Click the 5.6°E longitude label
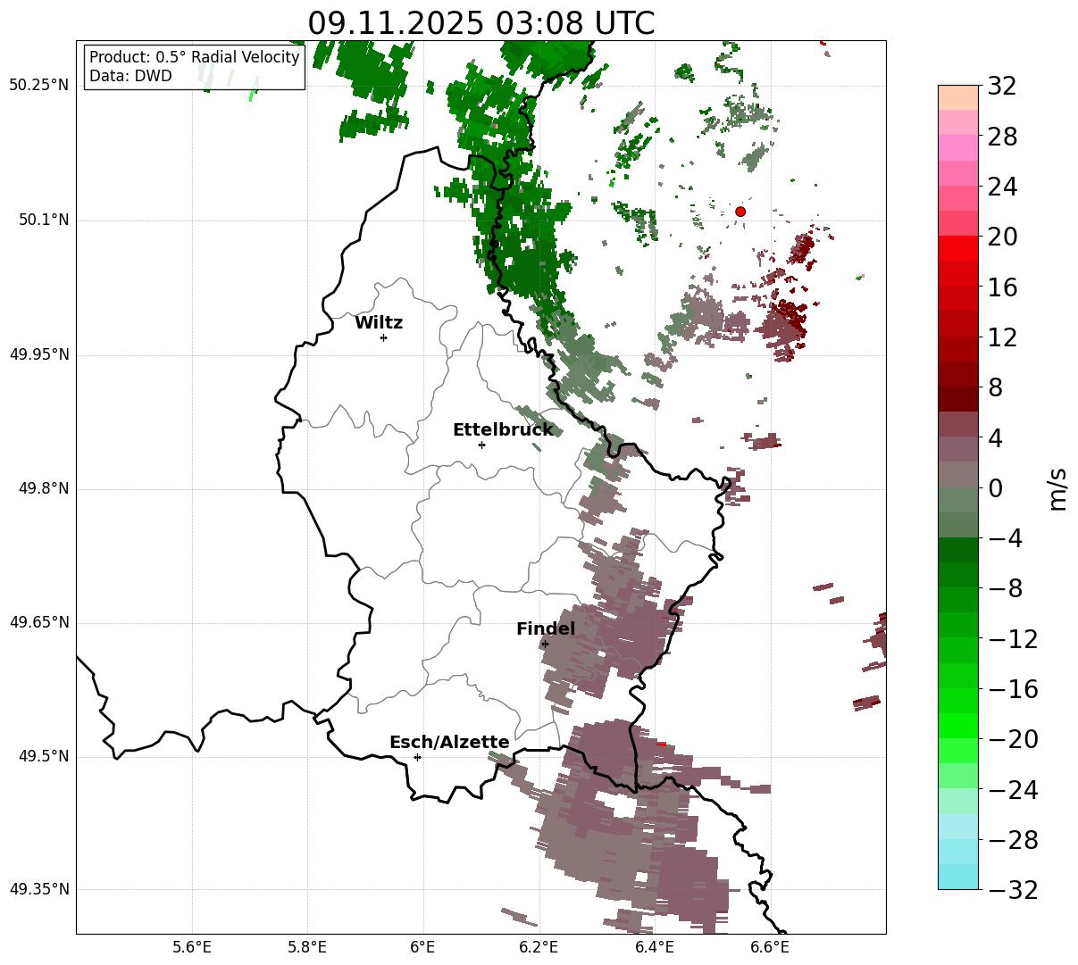 pyautogui.click(x=192, y=948)
